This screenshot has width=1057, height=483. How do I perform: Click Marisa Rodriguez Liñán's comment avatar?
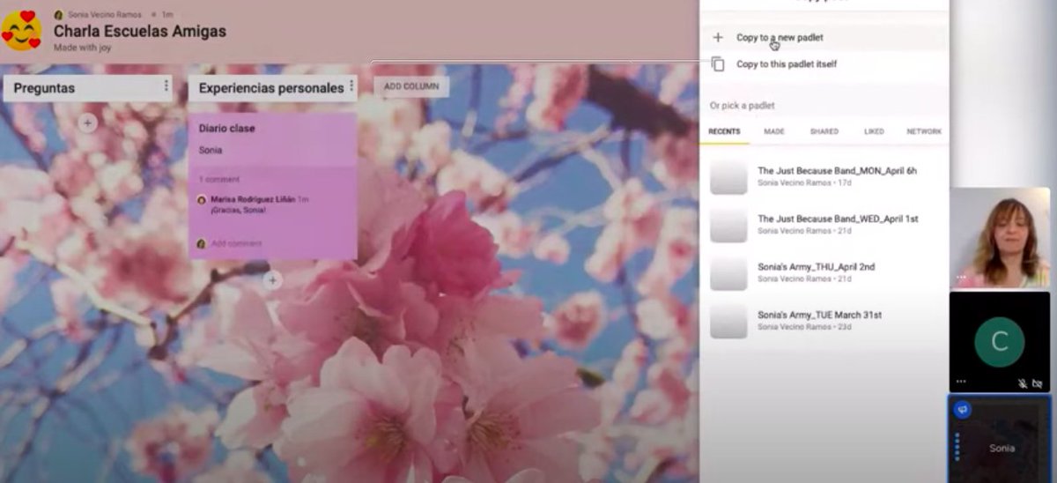(x=202, y=200)
